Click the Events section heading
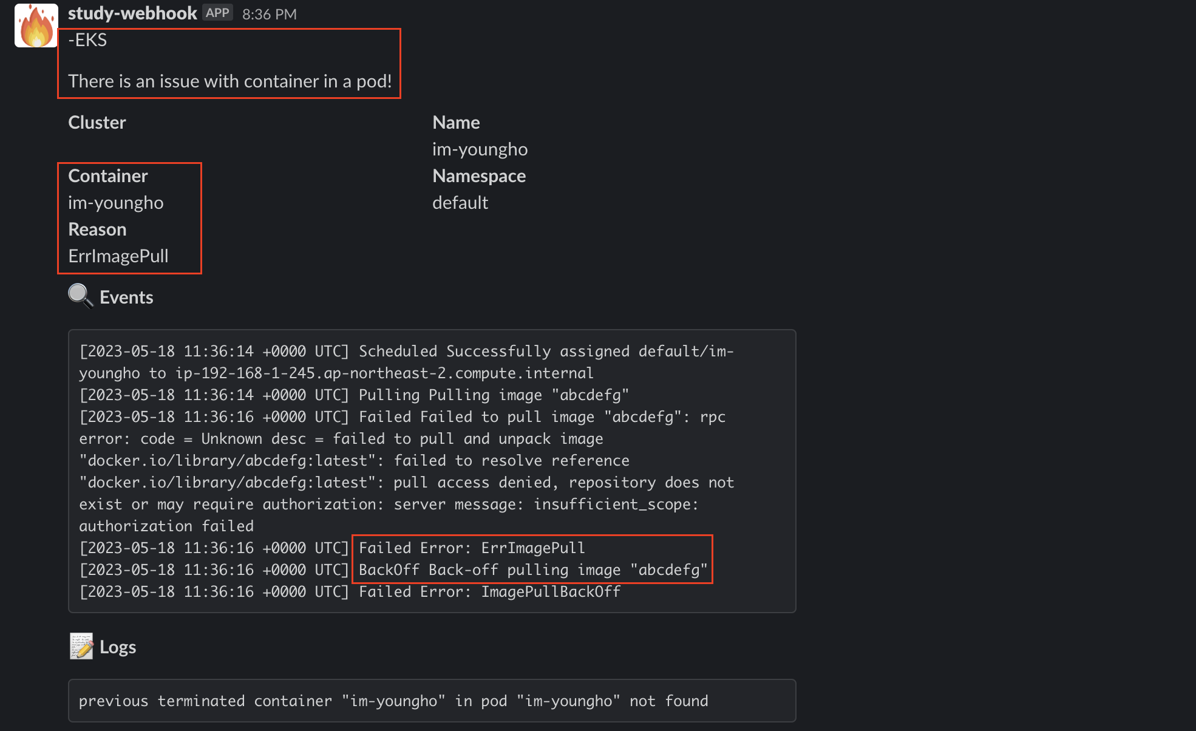 click(126, 297)
